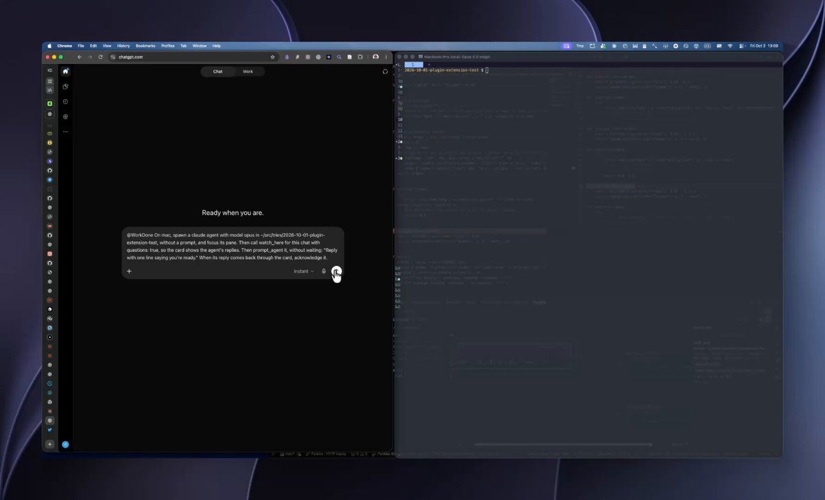Click the chatgpt.com address bar

(x=192, y=57)
